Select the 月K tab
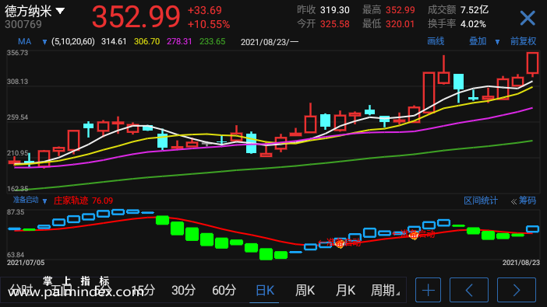 (345, 291)
